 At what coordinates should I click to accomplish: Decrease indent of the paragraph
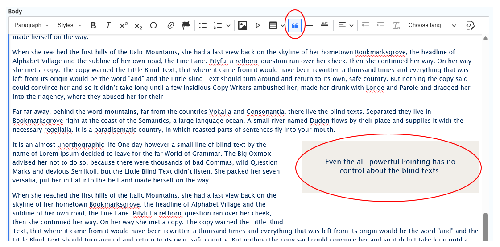coord(365,25)
